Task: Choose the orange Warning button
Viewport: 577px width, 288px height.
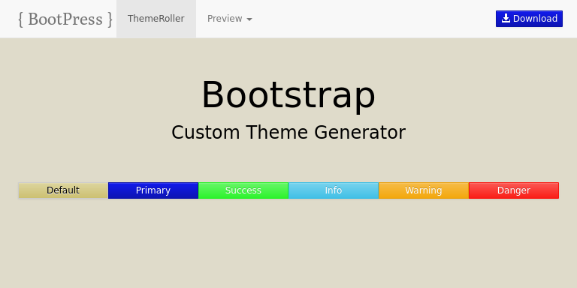Action: (424, 190)
